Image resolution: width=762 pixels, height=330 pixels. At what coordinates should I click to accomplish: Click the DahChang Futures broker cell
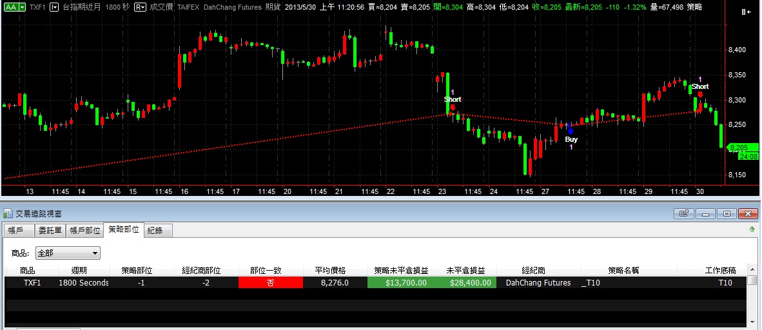(x=538, y=282)
